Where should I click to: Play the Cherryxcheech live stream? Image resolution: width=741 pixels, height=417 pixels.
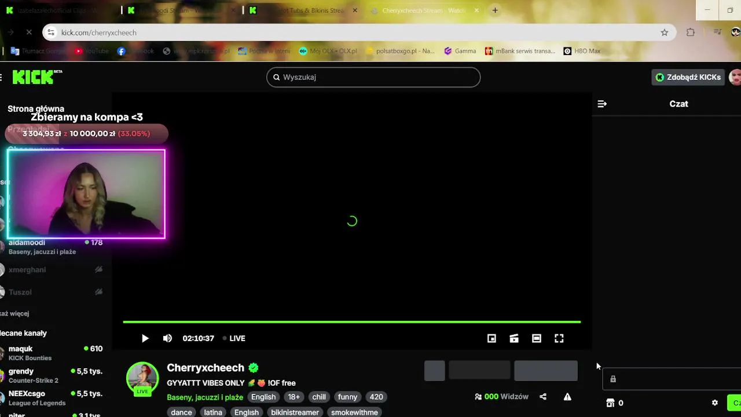pyautogui.click(x=145, y=338)
